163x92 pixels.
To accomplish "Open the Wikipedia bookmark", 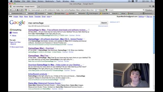I will (81, 14).
